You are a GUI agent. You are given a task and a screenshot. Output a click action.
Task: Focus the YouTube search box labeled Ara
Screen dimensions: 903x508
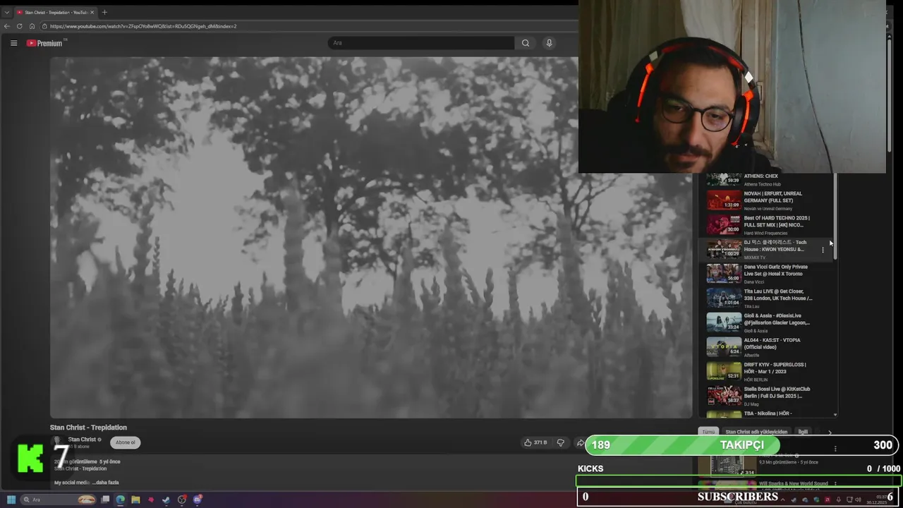pos(421,43)
